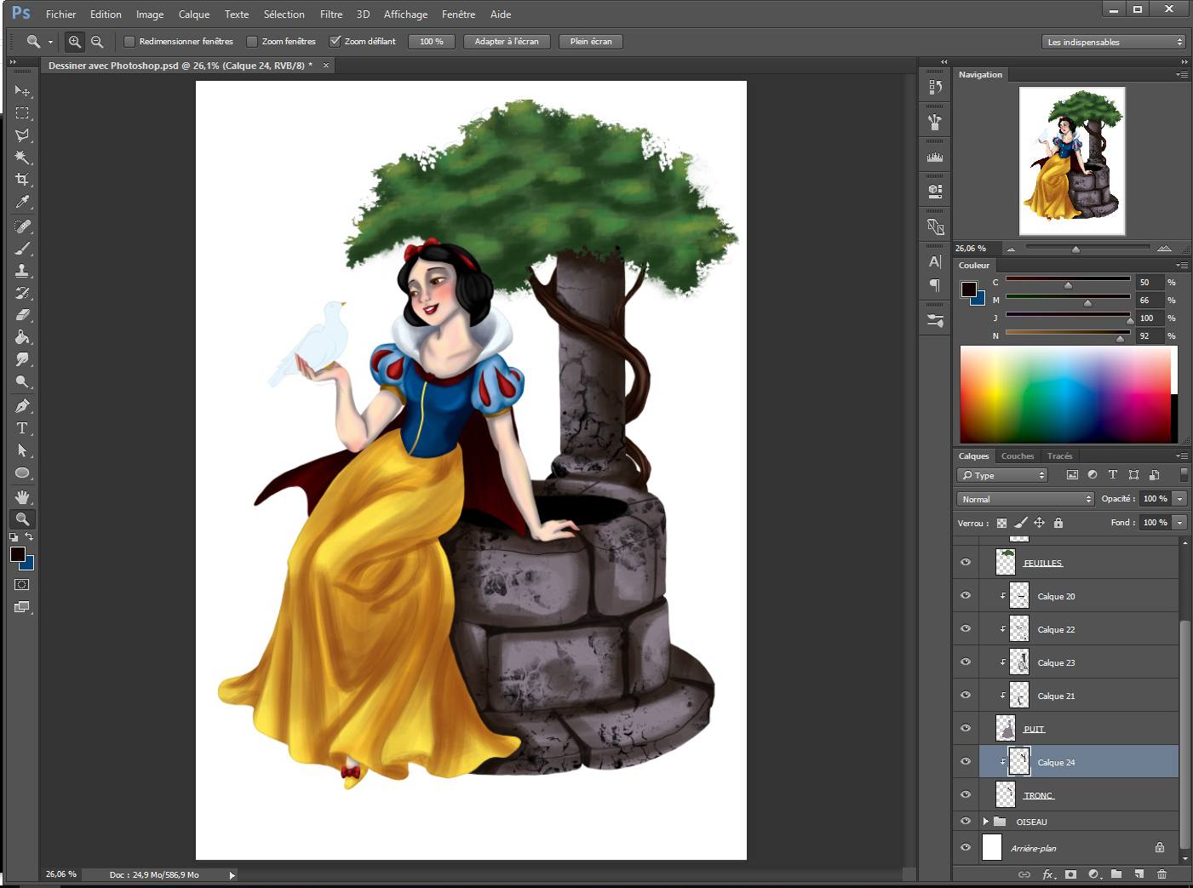
Task: Open Les indispensables workspace dropdown
Action: (1113, 42)
